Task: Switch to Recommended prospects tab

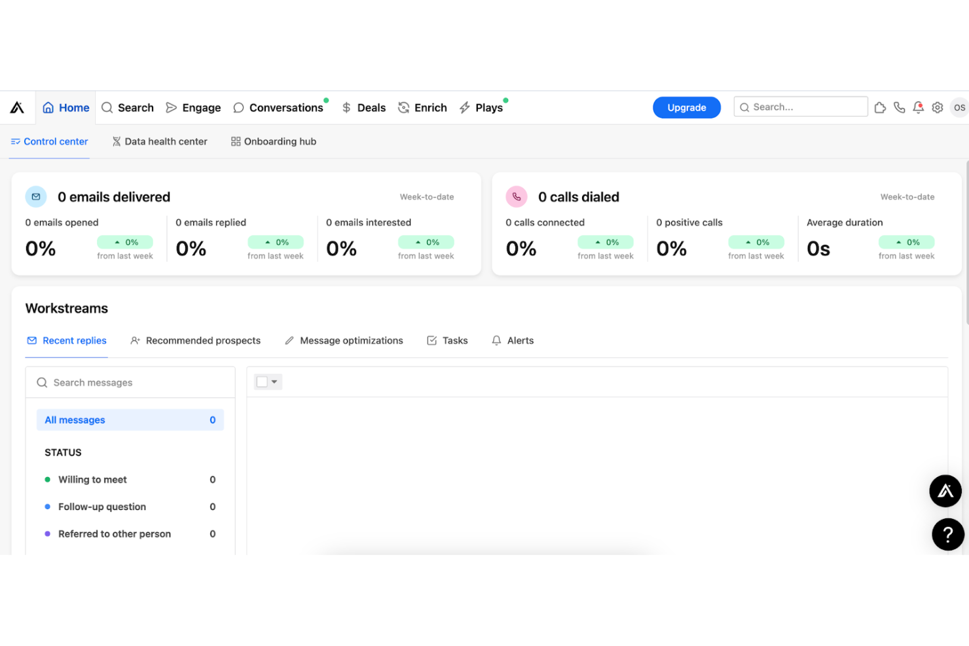Action: [195, 340]
